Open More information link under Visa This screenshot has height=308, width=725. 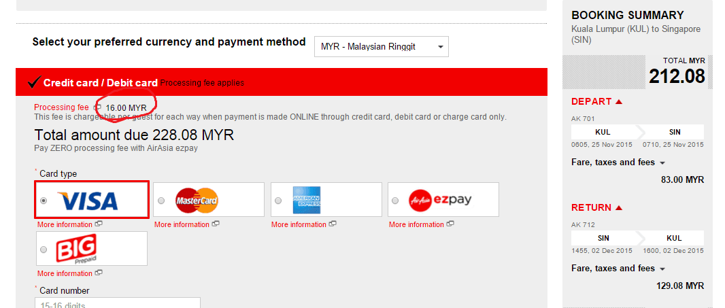pyautogui.click(x=65, y=225)
